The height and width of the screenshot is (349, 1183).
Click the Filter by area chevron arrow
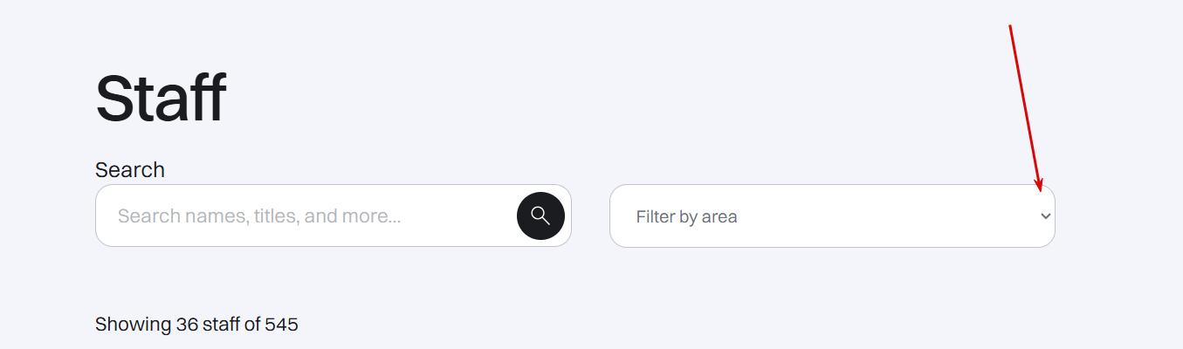[1045, 216]
